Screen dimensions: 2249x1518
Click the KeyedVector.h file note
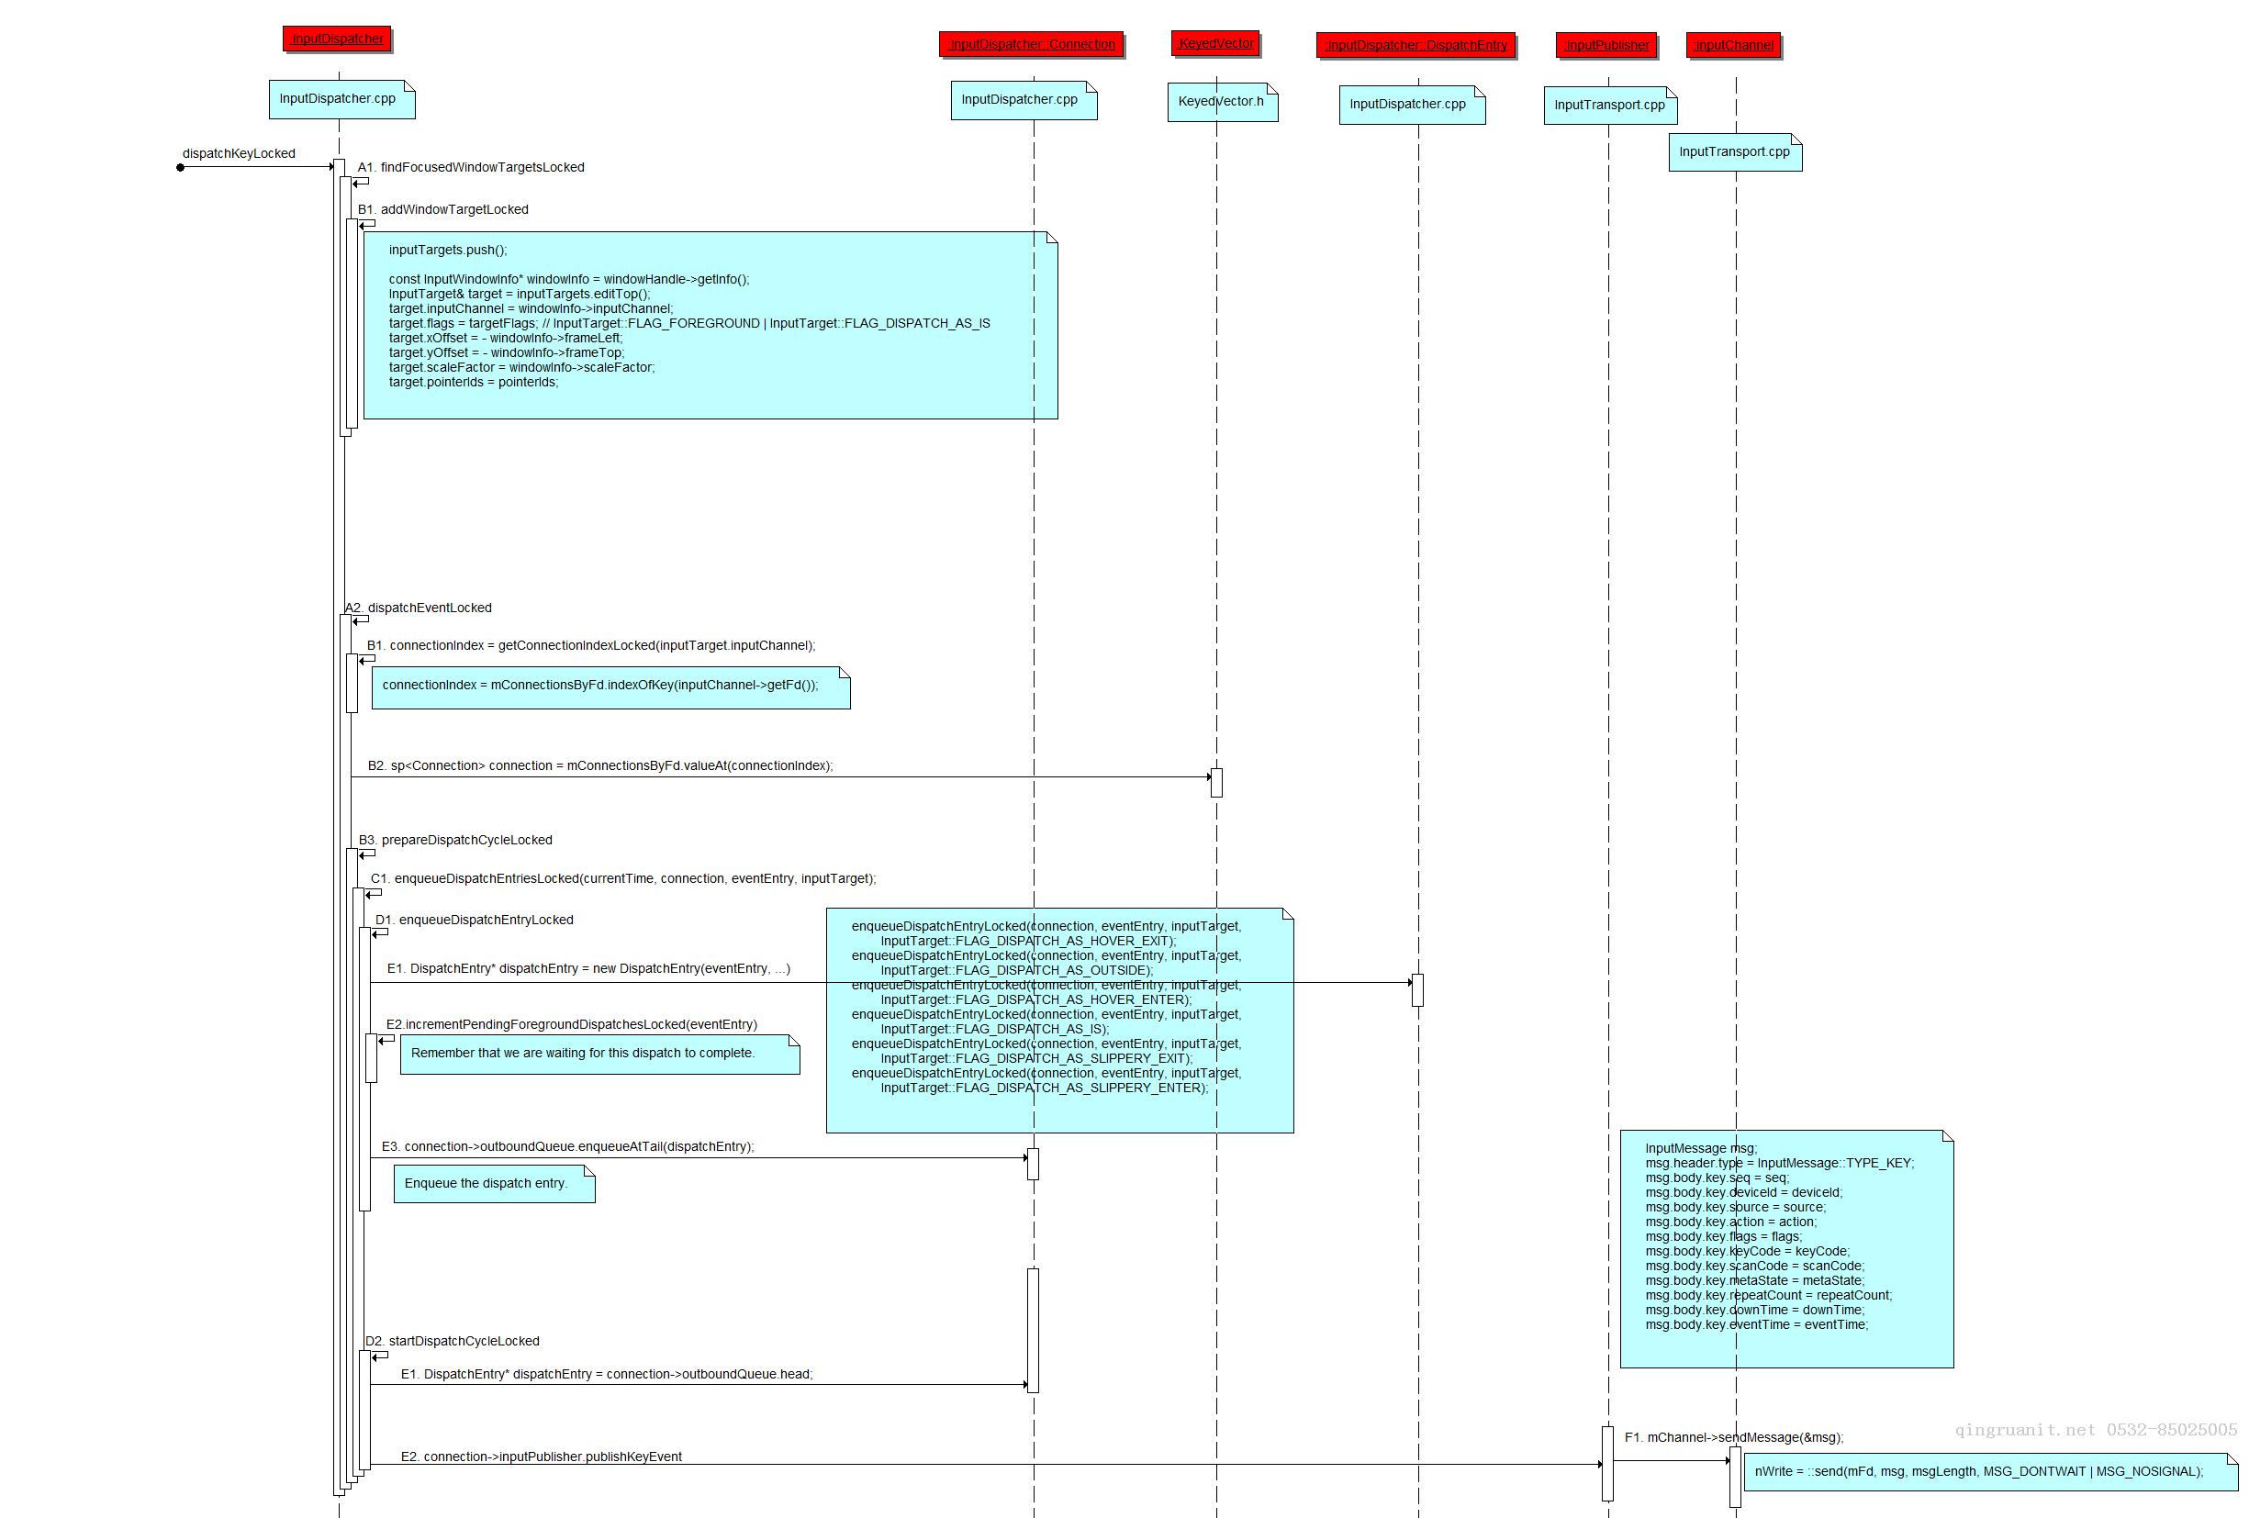pos(1221,102)
